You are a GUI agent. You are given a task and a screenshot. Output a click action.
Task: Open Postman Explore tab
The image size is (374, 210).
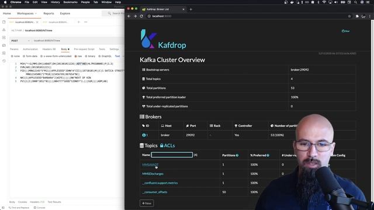point(65,13)
